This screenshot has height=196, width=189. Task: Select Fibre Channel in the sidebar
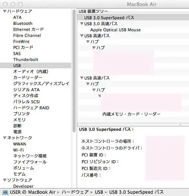[27, 35]
